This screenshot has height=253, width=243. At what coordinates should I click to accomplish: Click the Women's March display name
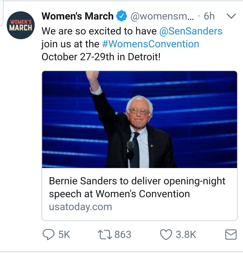tap(77, 16)
